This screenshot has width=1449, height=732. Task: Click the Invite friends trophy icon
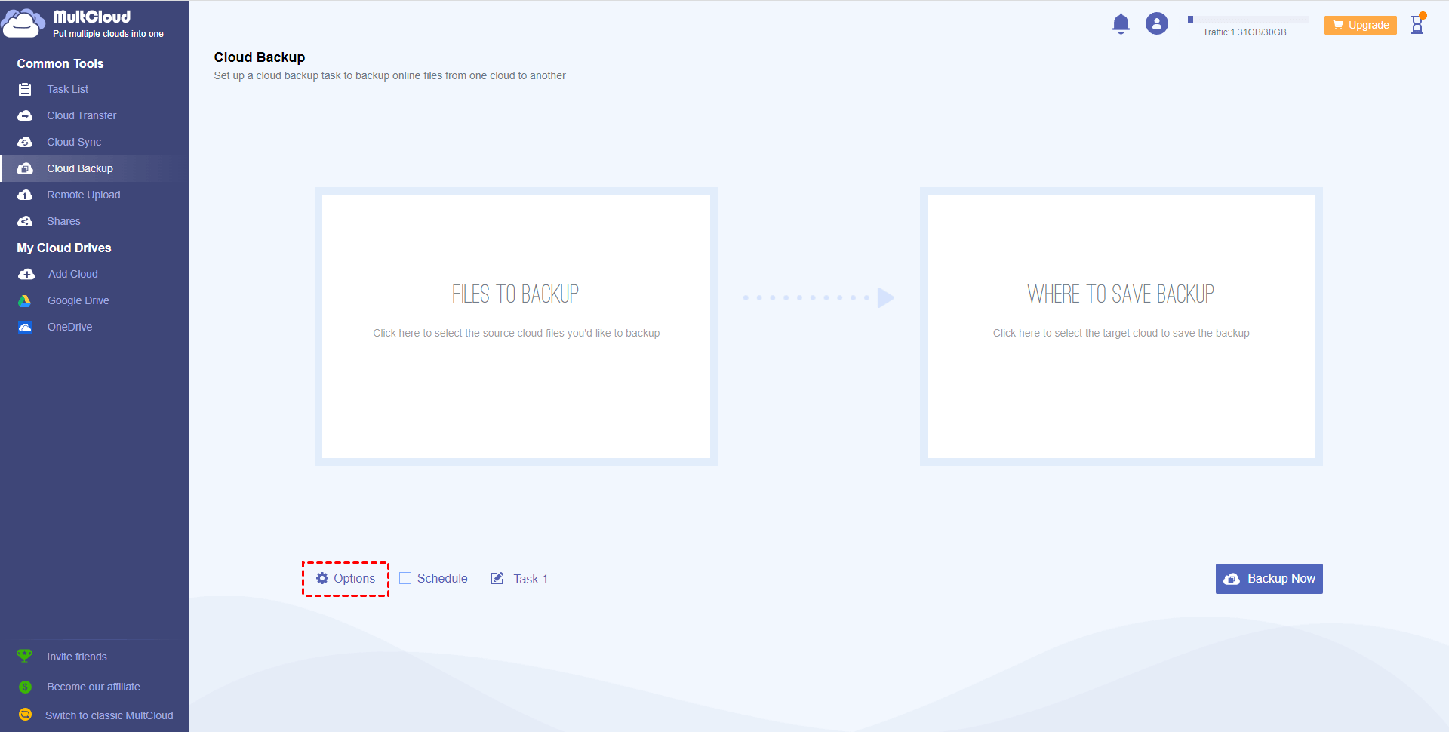tap(25, 656)
